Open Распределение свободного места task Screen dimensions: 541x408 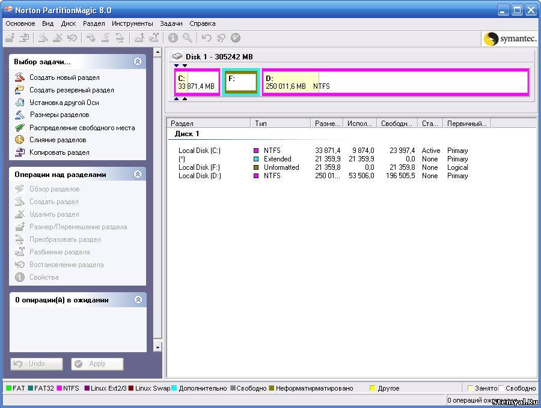click(82, 127)
